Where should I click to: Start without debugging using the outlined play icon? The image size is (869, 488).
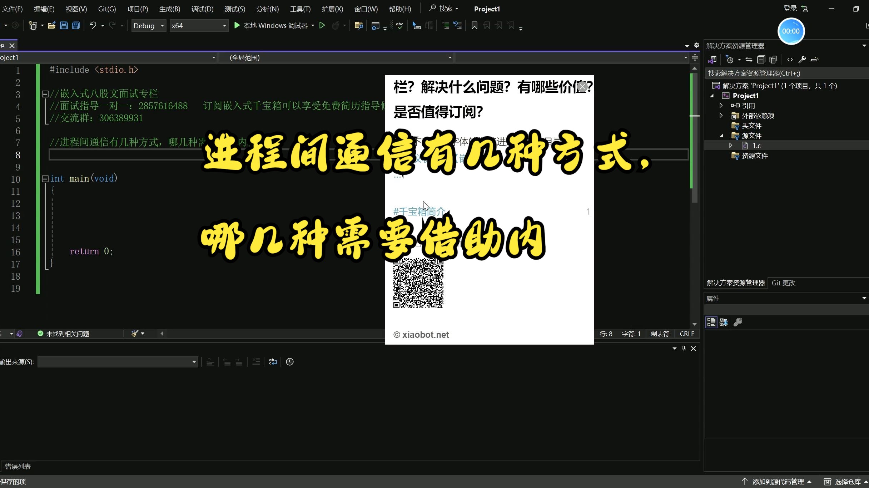(322, 25)
